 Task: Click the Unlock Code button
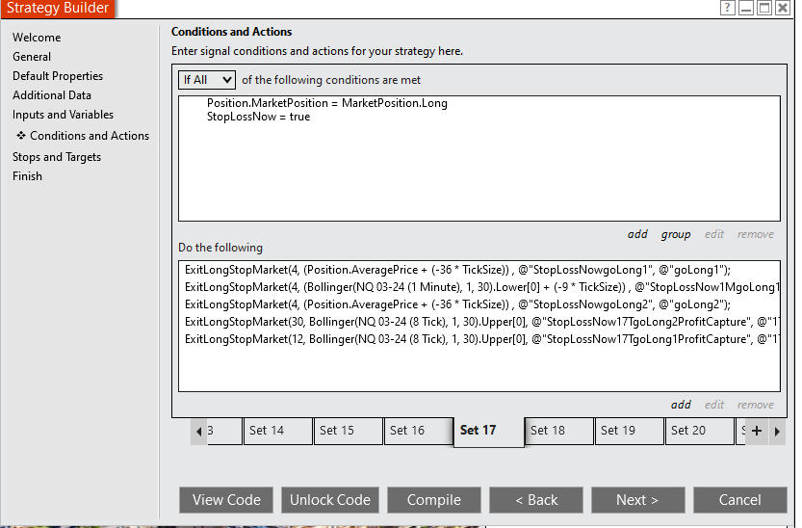[330, 500]
